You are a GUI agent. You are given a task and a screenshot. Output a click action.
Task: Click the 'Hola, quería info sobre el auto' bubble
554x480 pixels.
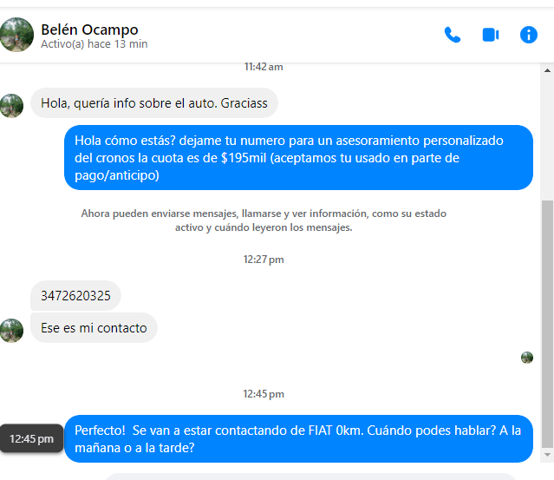click(x=154, y=103)
